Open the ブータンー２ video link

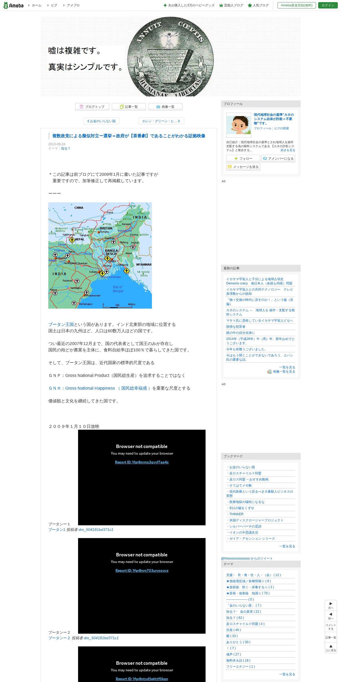pos(59,638)
